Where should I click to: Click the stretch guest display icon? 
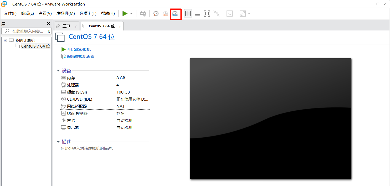243,14
